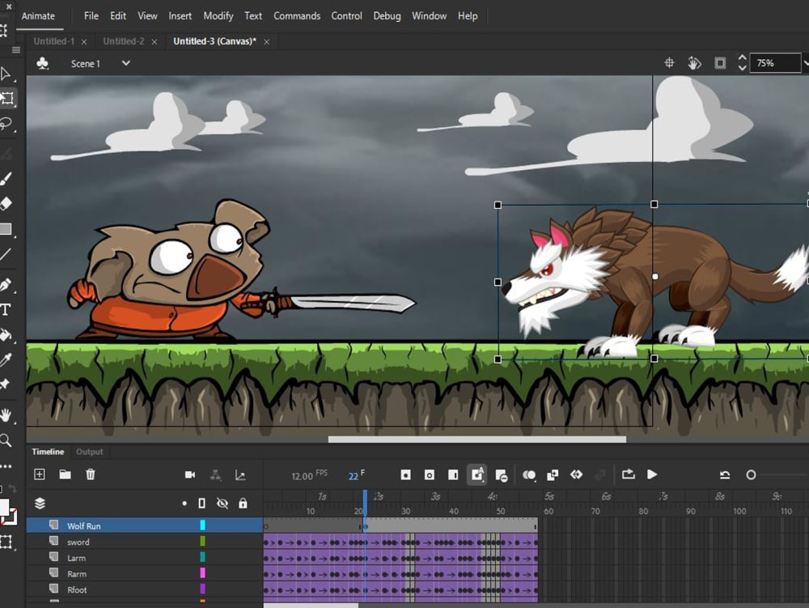Image resolution: width=809 pixels, height=608 pixels.
Task: Select the Hand tool
Action: pyautogui.click(x=6, y=415)
